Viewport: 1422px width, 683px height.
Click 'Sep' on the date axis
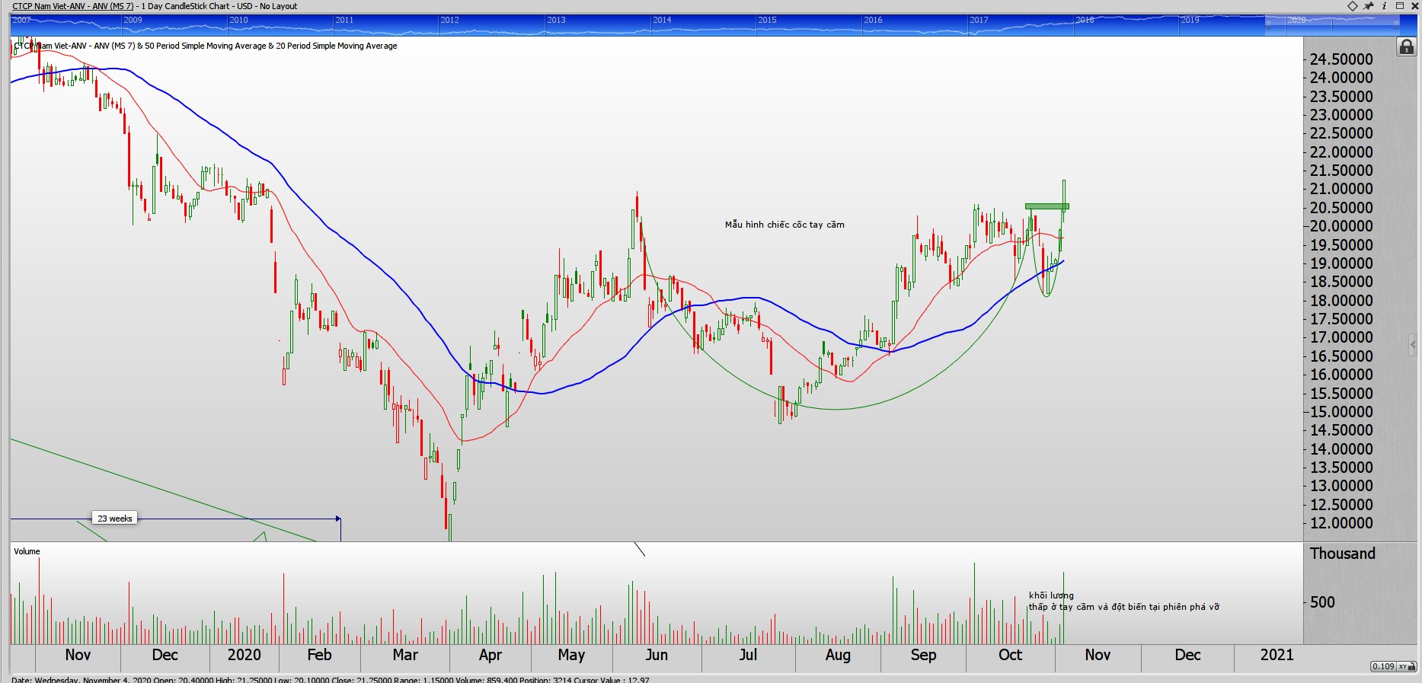click(923, 656)
